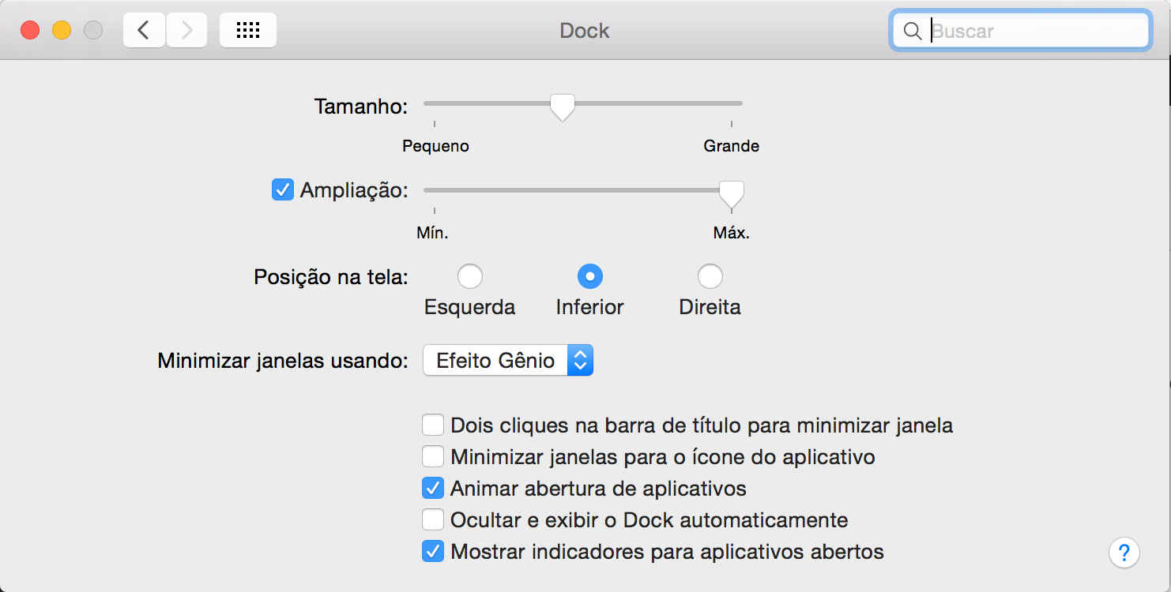The width and height of the screenshot is (1171, 592).
Task: Click the red close window button
Action: [30, 31]
